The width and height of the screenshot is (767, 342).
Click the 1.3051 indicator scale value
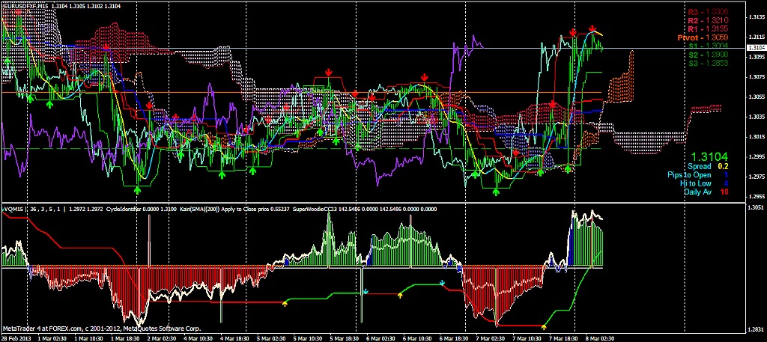[757, 207]
